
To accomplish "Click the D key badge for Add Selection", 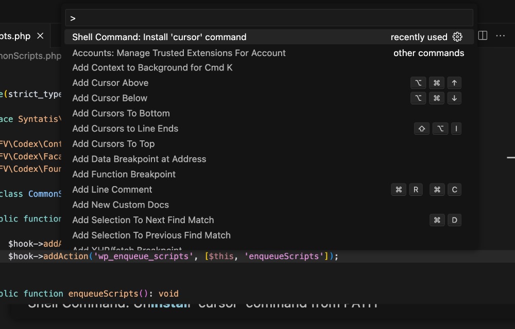I will pos(455,220).
